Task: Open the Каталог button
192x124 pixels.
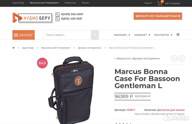Action: (23, 35)
